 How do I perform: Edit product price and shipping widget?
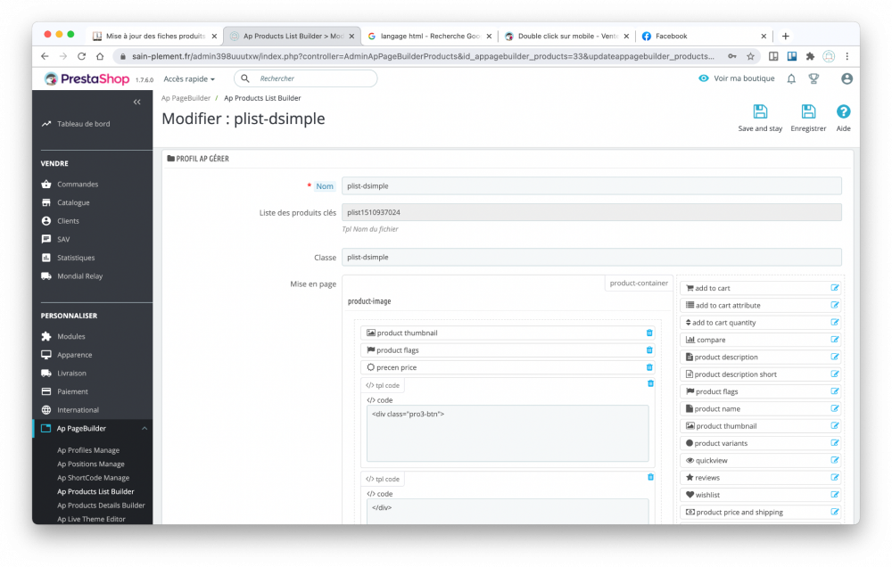click(835, 512)
